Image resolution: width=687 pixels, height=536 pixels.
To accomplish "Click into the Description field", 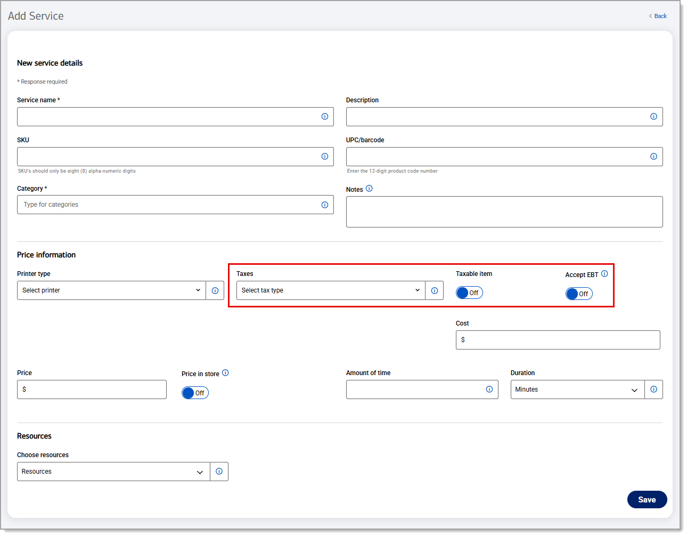I will 504,117.
